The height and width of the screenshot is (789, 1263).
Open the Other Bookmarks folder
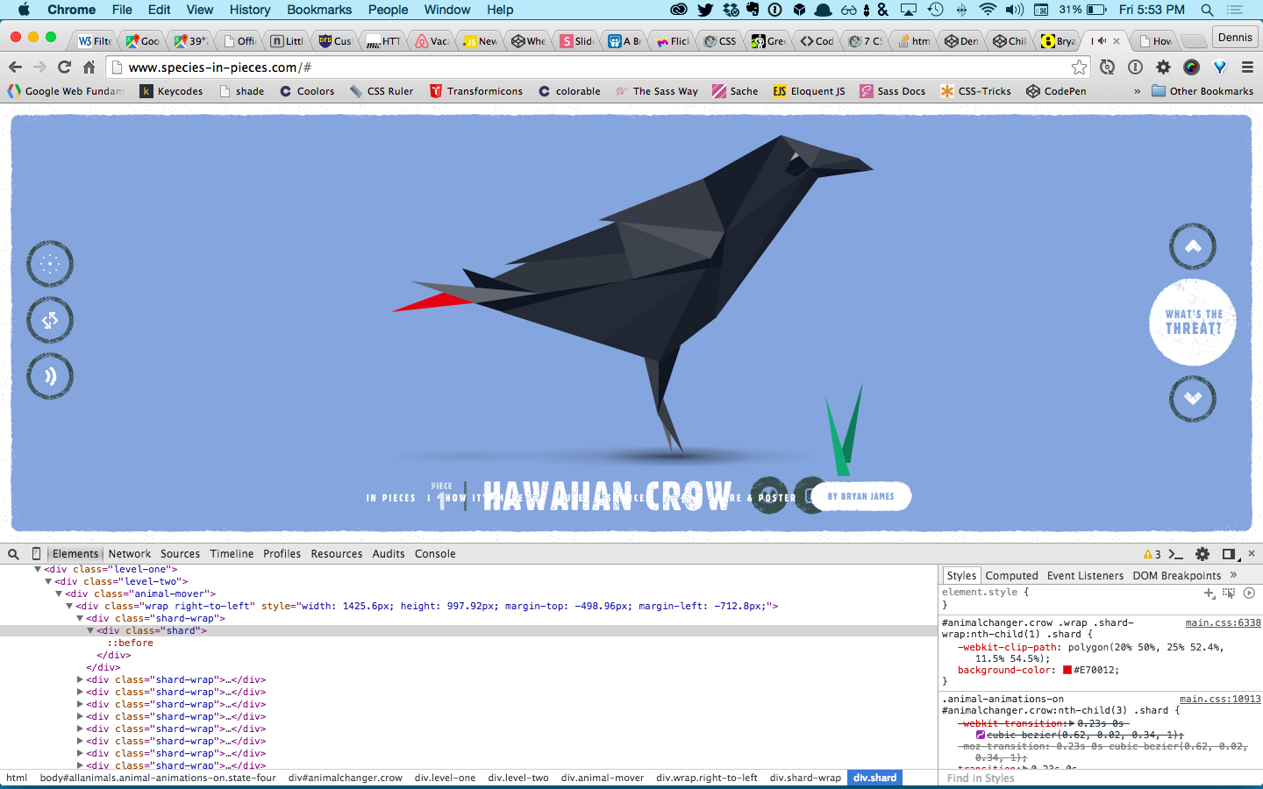click(1202, 91)
